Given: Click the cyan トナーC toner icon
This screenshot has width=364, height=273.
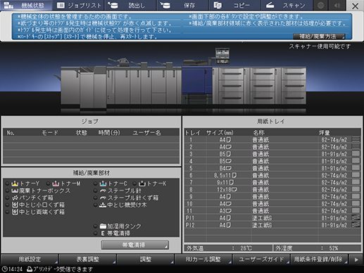Looking at the screenshot, I should [x=103, y=184].
